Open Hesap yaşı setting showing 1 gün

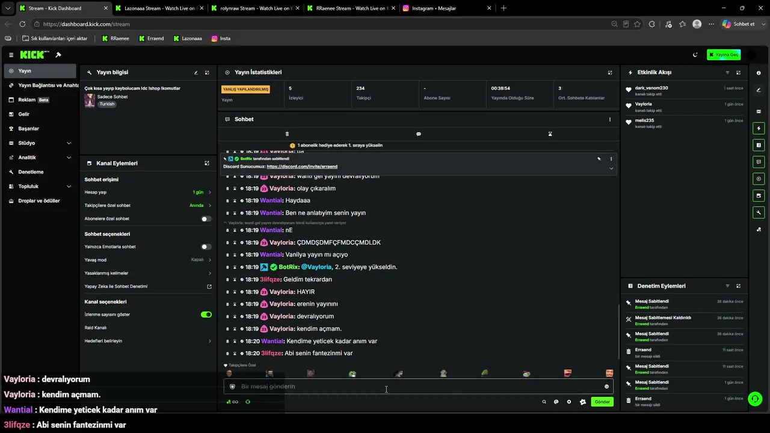[148, 192]
